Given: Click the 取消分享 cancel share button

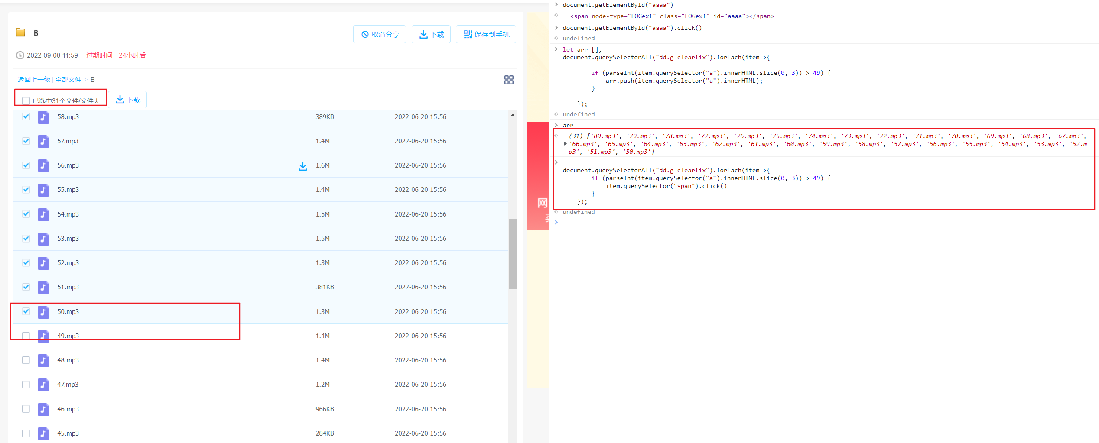Looking at the screenshot, I should [x=380, y=34].
